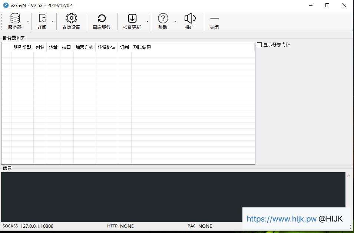Expand the 服务器 dropdown arrow

coord(27,21)
